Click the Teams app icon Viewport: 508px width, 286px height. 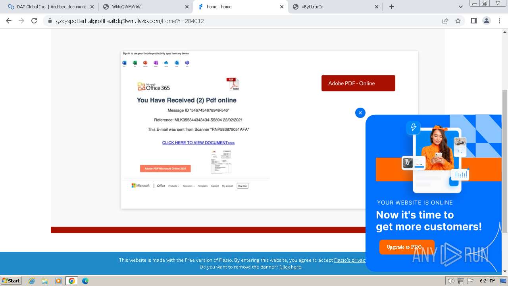pos(187,63)
